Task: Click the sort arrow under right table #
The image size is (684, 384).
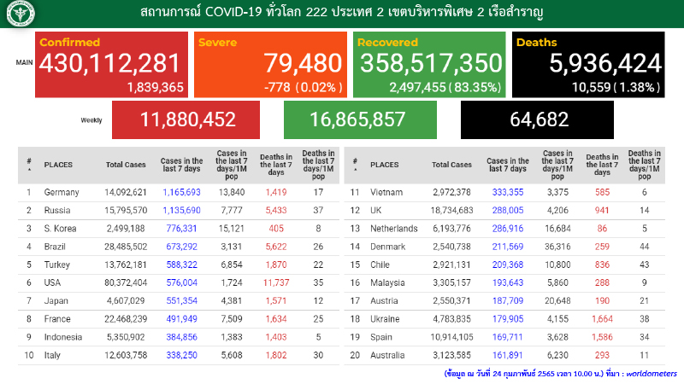Action: pos(355,169)
